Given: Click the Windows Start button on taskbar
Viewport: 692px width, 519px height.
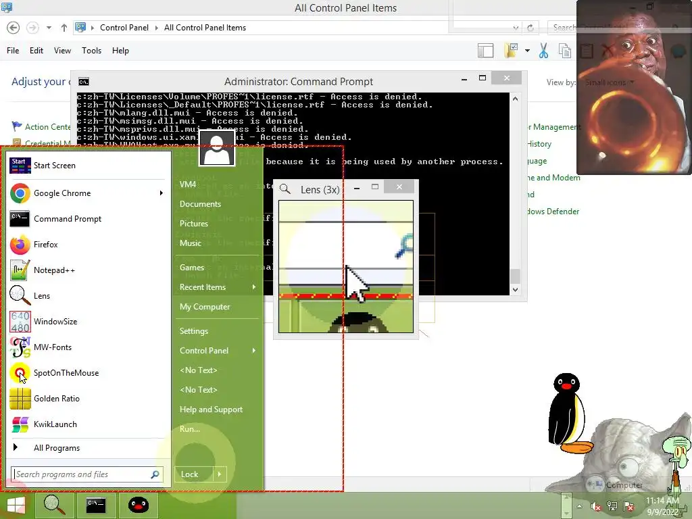Looking at the screenshot, I should click(16, 505).
